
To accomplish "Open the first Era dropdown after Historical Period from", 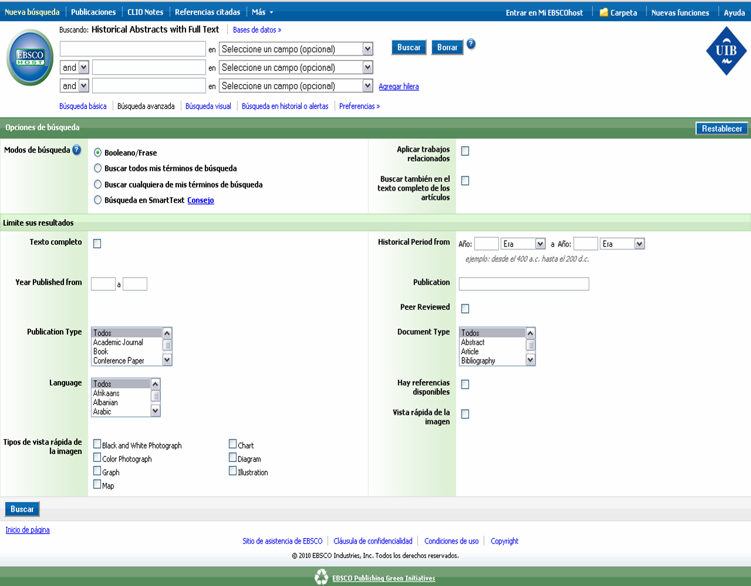I will [523, 244].
